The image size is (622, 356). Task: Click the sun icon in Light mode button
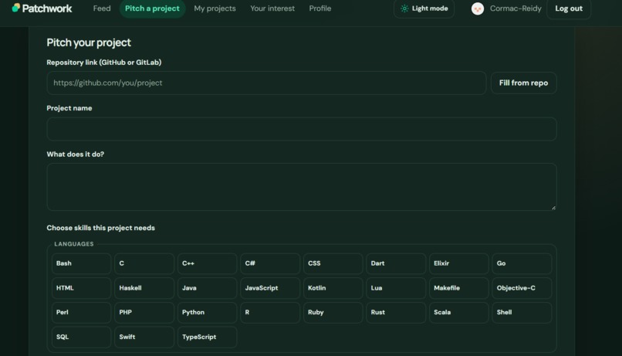click(404, 8)
